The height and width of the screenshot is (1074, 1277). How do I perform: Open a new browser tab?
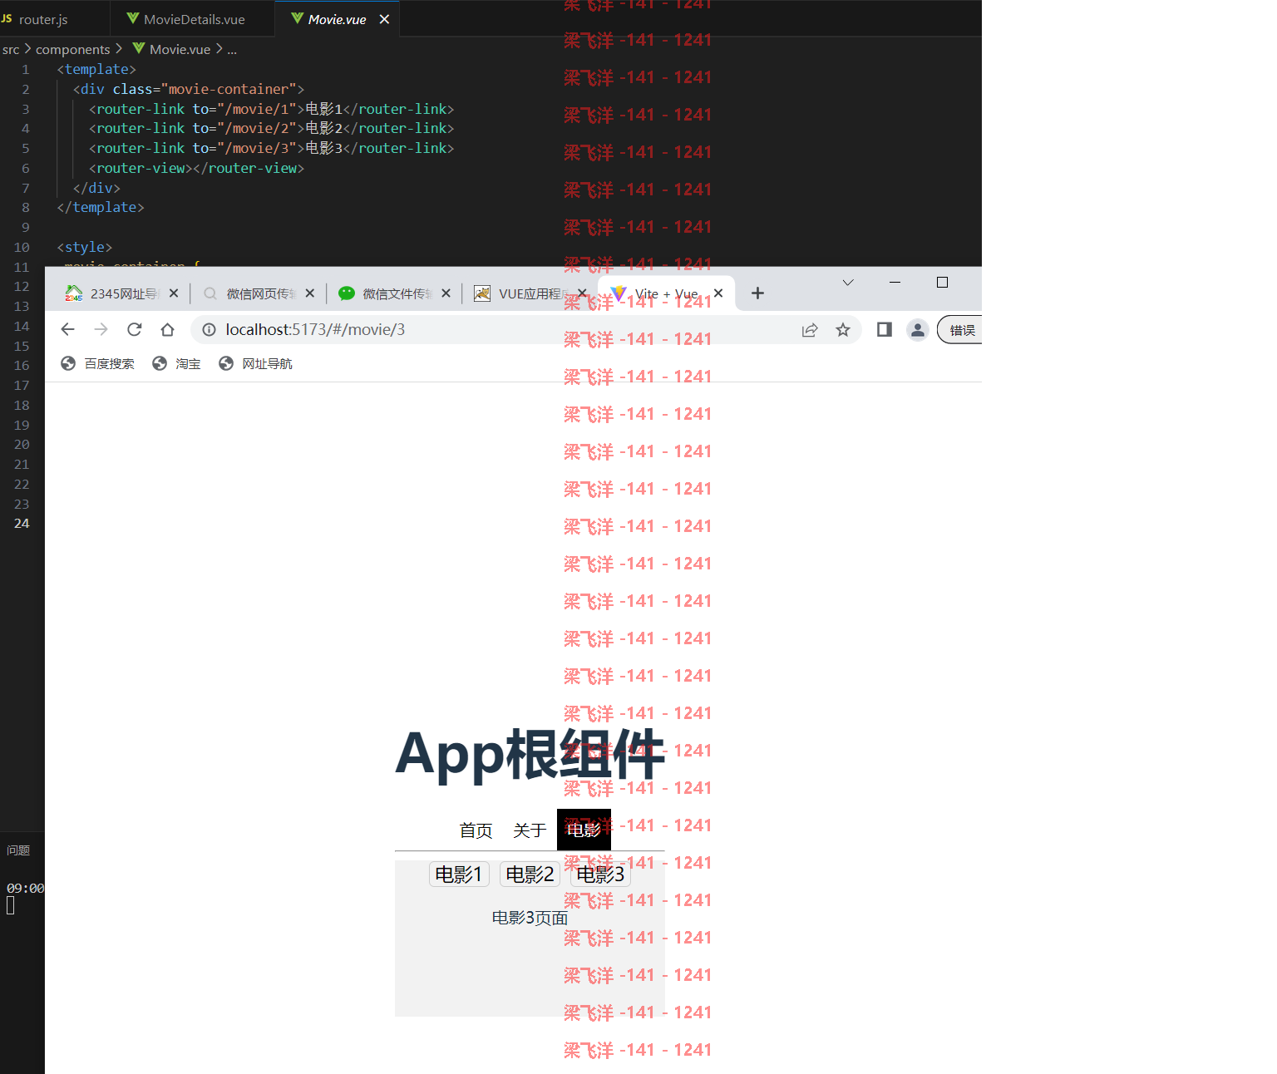click(x=757, y=293)
